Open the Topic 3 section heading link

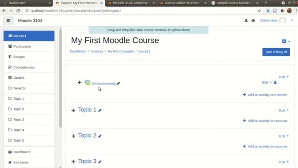(x=87, y=161)
